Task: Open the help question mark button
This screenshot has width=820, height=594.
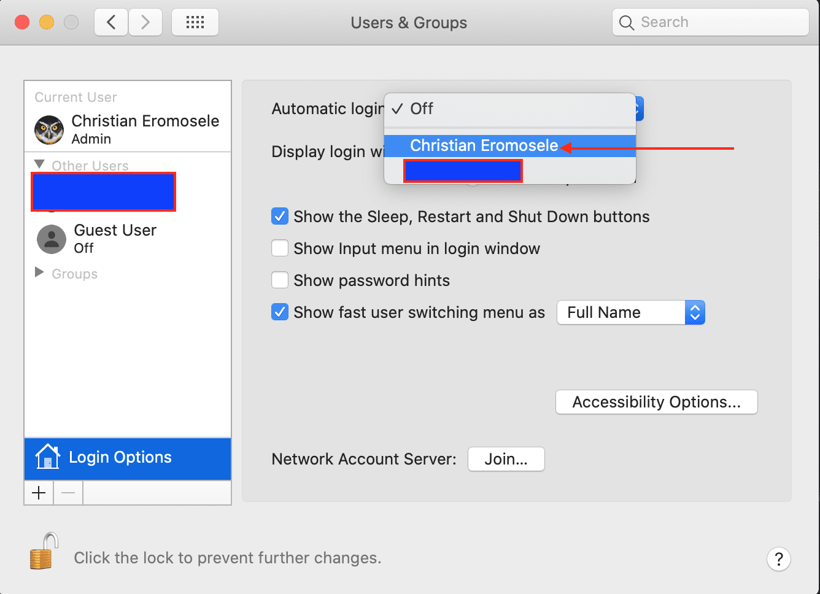Action: 778,559
